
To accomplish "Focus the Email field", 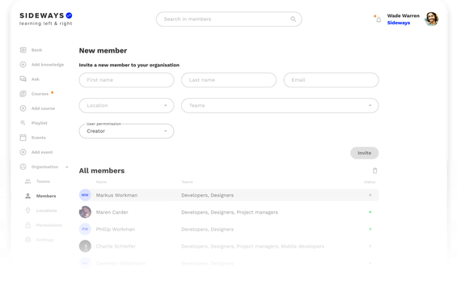I will pyautogui.click(x=331, y=80).
